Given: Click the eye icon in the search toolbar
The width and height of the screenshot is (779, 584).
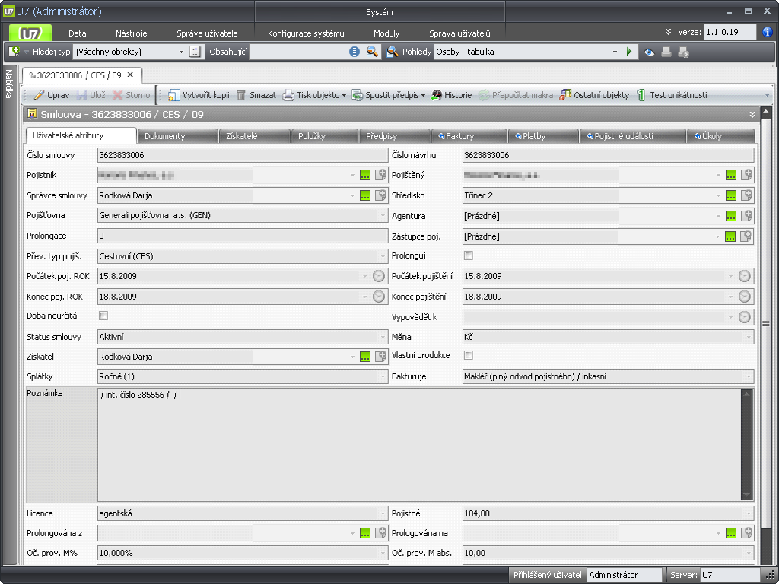Looking at the screenshot, I should 649,52.
